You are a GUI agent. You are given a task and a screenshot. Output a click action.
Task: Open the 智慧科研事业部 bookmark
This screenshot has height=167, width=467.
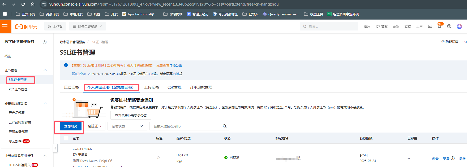pyautogui.click(x=344, y=14)
